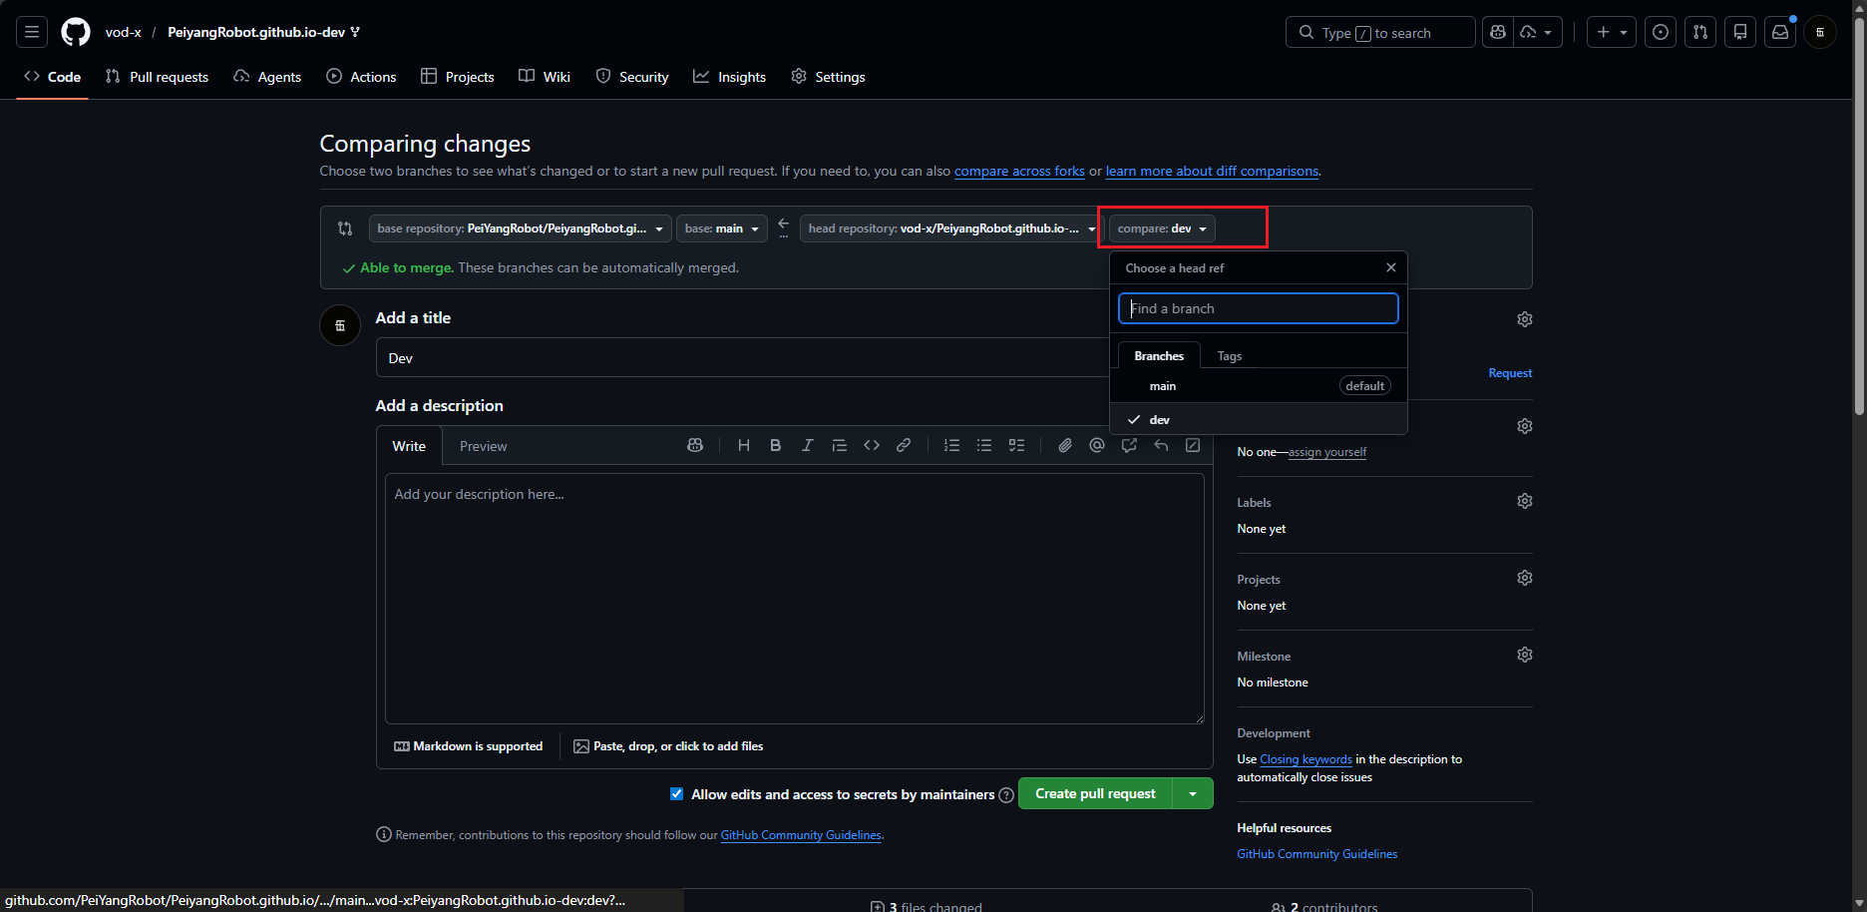Open head repository dropdown
The image size is (1867, 912).
point(951,228)
